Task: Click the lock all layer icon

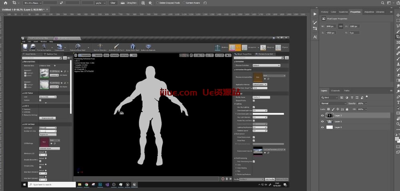Action: pyautogui.click(x=347, y=109)
